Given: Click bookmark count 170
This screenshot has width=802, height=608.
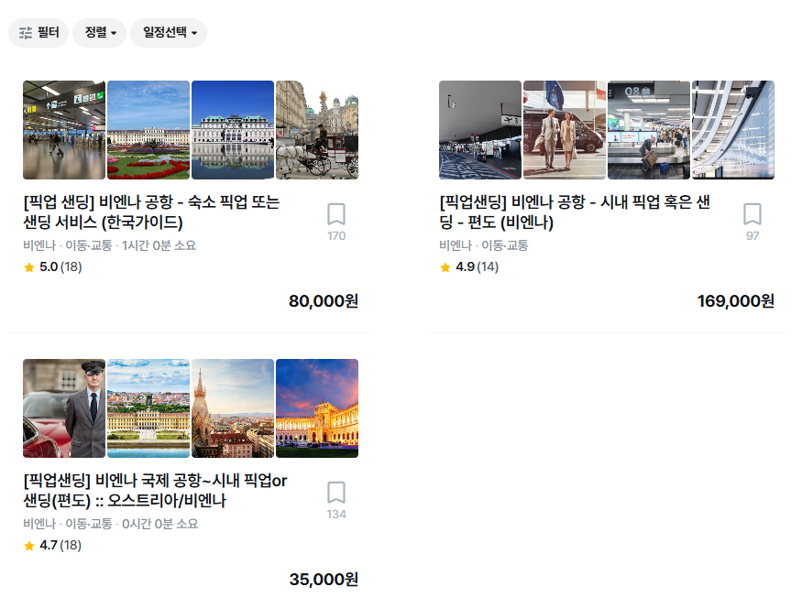Looking at the screenshot, I should 336,236.
